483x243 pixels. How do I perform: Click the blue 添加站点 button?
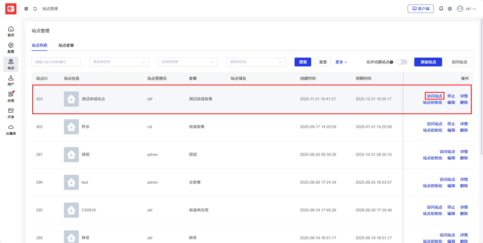428,62
